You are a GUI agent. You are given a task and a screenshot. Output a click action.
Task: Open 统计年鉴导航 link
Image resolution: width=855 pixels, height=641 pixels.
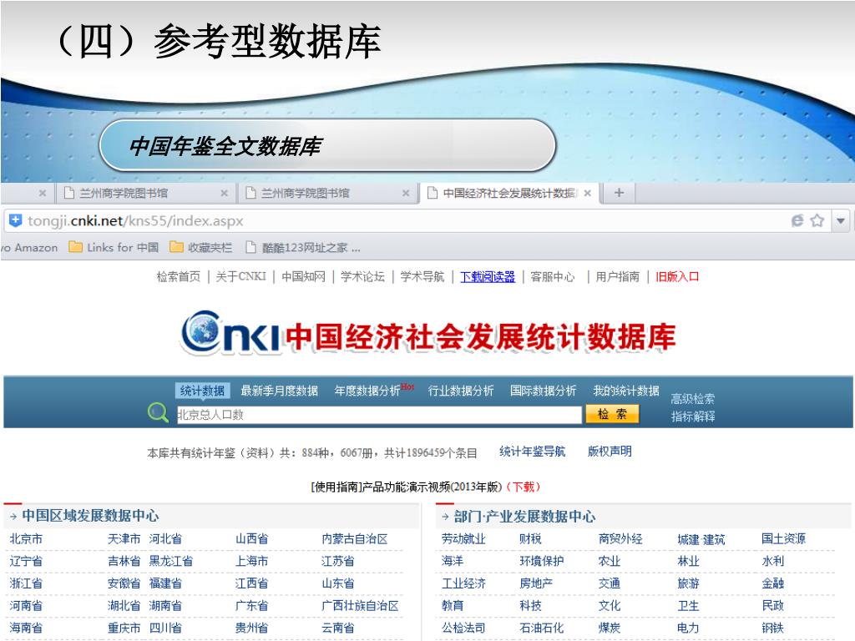pyautogui.click(x=532, y=452)
